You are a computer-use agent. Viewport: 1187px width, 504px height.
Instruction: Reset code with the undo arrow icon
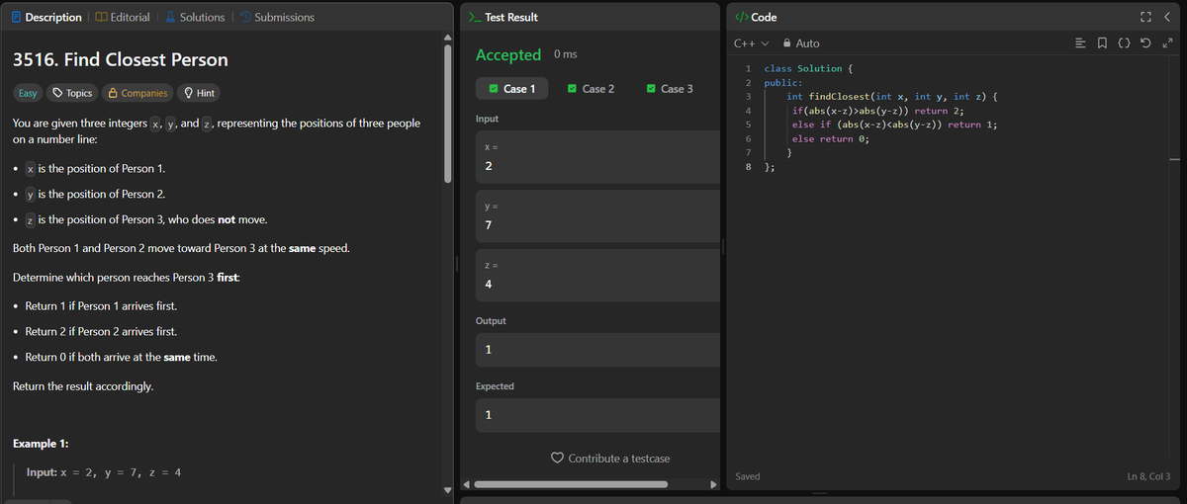click(1146, 43)
